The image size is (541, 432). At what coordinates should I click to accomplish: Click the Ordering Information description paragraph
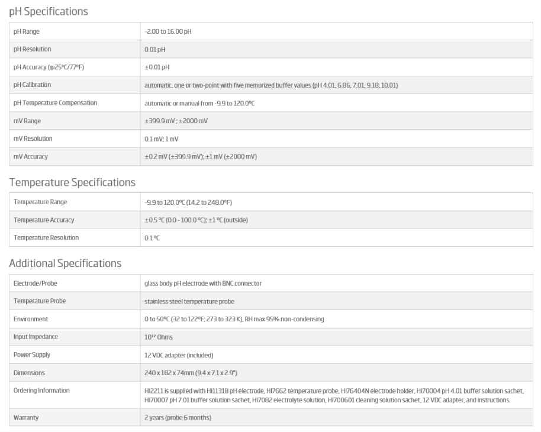334,395
